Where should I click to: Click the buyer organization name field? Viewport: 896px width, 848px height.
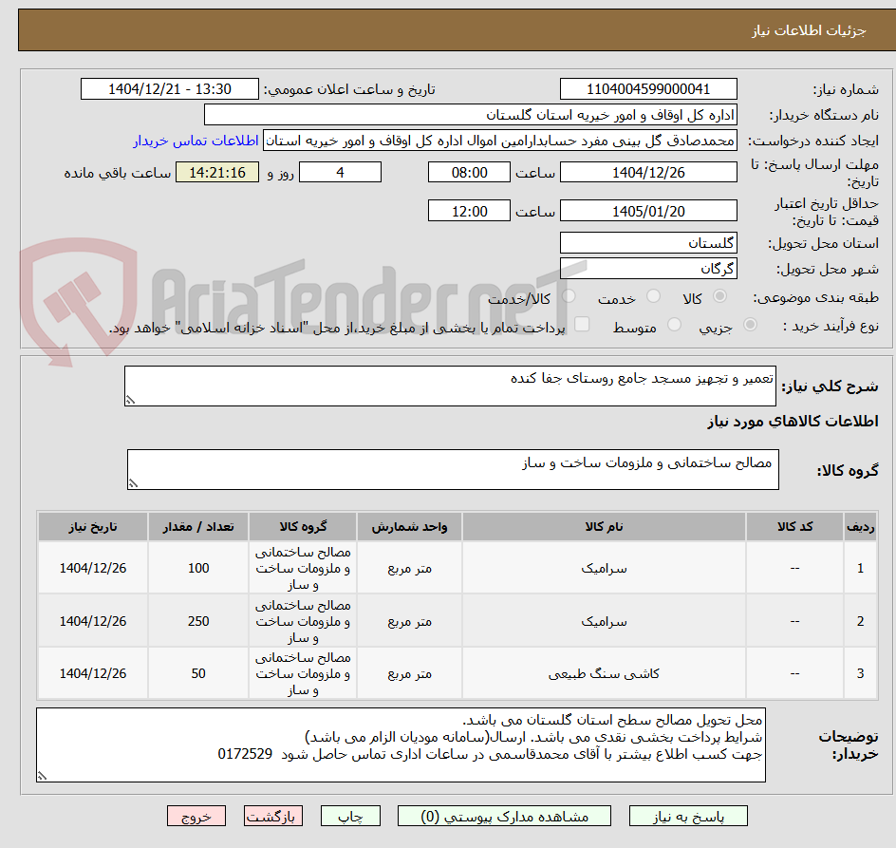click(470, 115)
